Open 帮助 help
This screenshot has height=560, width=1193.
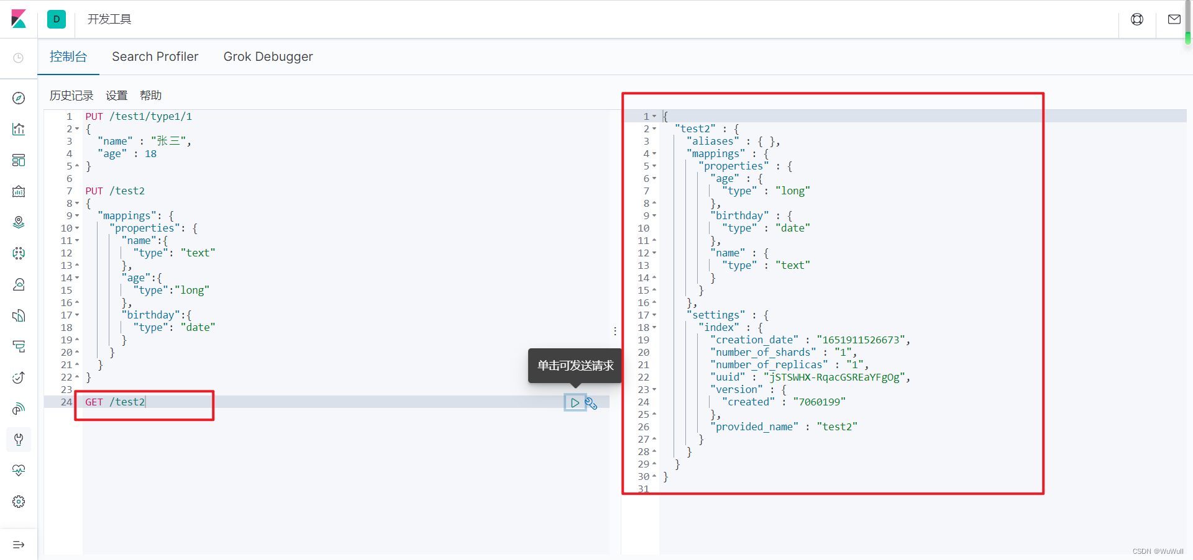point(151,96)
